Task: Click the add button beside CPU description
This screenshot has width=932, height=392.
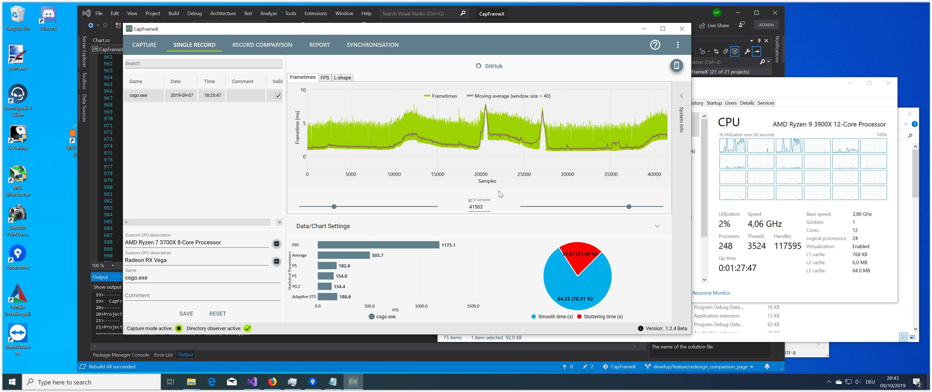Action: tap(276, 244)
